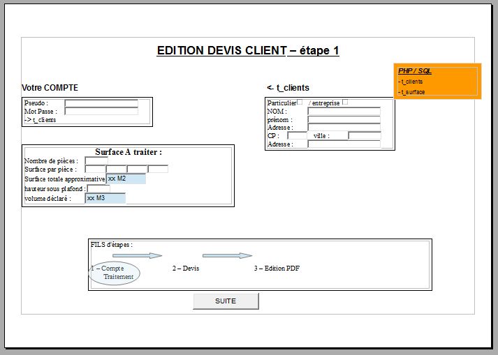This screenshot has width=498, height=355.
Task: Focus the Mot Passe input field
Action: [x=101, y=111]
